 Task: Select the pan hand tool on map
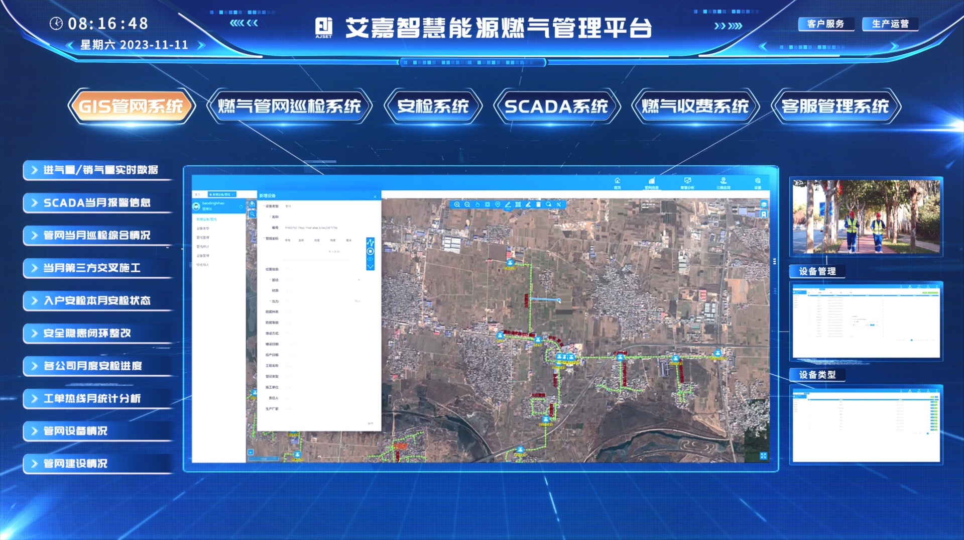(477, 204)
